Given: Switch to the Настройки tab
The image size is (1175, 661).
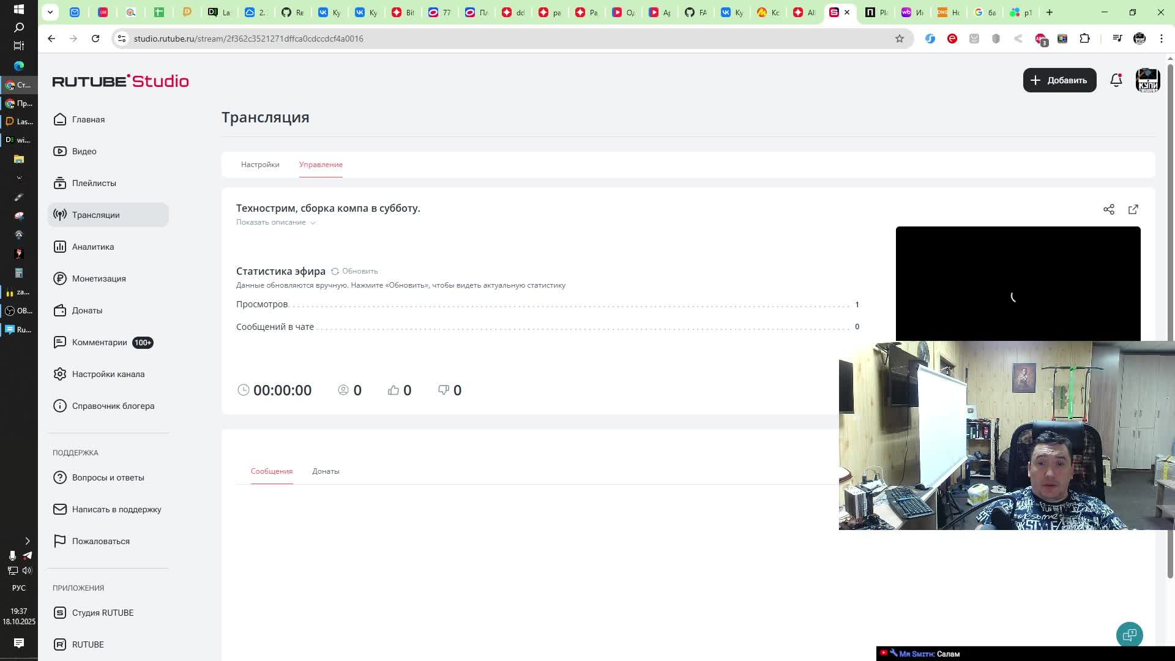Looking at the screenshot, I should click(260, 165).
